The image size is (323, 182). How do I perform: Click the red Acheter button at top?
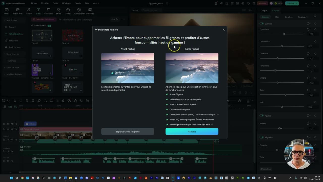pos(262,3)
